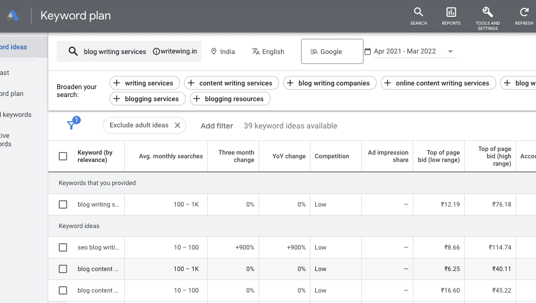Viewport: 536px width, 303px height.
Task: Click the calendar icon for date range
Action: (368, 51)
